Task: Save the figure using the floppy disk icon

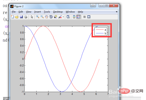Action: point(21,17)
